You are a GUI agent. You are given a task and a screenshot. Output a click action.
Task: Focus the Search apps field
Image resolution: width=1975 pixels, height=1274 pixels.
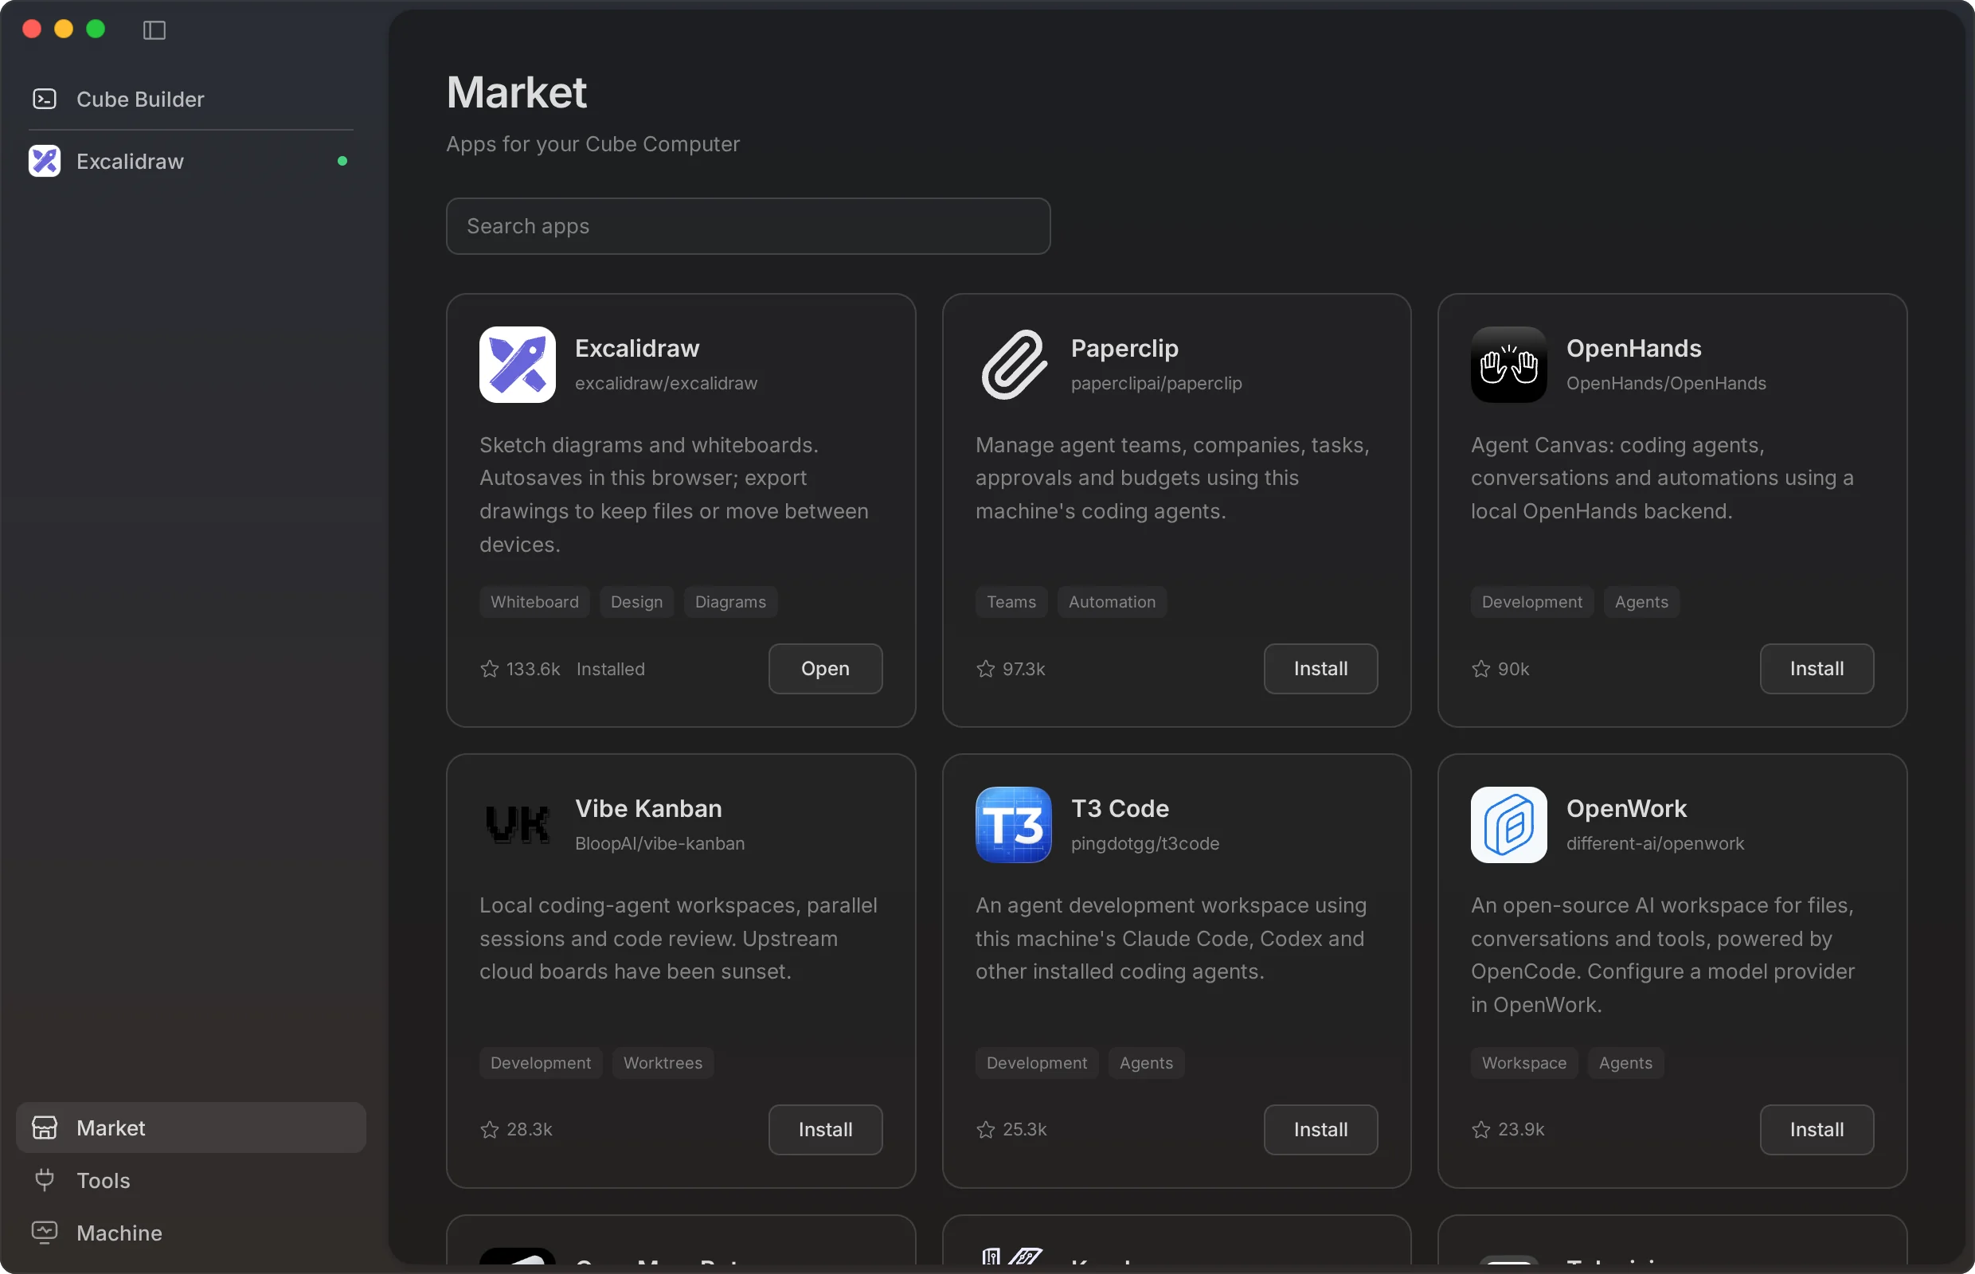point(748,226)
